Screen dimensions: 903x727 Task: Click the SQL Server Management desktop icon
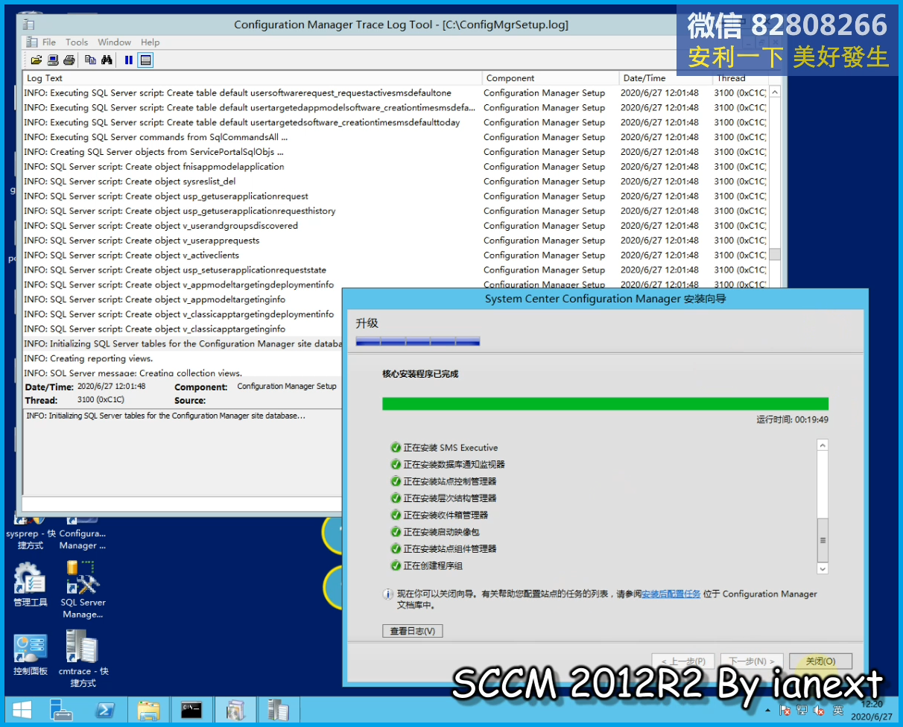[x=83, y=589]
